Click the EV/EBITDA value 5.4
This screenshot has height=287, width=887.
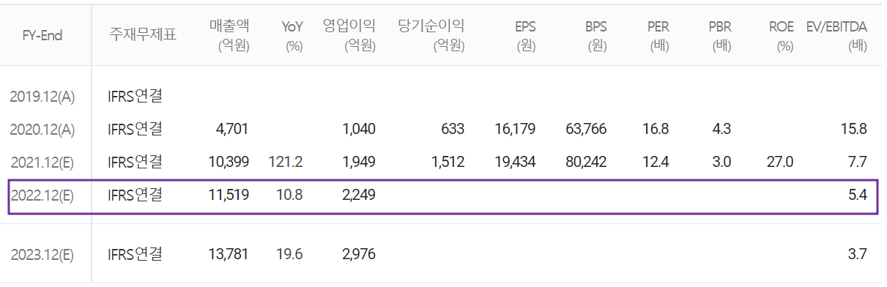pyautogui.click(x=858, y=195)
